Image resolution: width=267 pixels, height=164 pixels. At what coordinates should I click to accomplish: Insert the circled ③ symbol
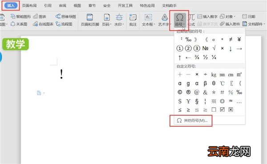tap(197, 48)
